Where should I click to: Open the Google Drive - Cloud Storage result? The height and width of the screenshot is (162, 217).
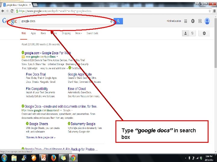click(x=61, y=149)
